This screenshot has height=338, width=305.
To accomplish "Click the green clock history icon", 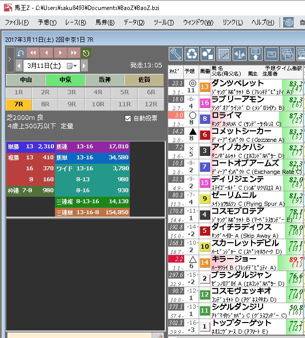I will [86, 53].
